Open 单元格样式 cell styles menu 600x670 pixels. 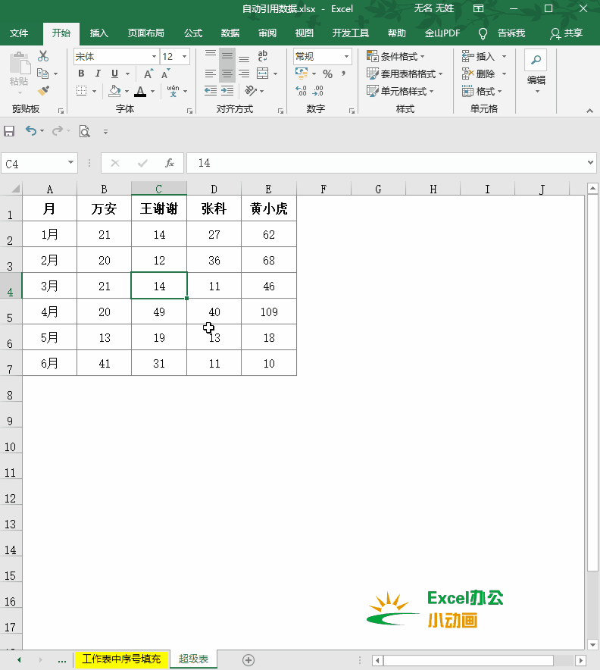tap(400, 91)
